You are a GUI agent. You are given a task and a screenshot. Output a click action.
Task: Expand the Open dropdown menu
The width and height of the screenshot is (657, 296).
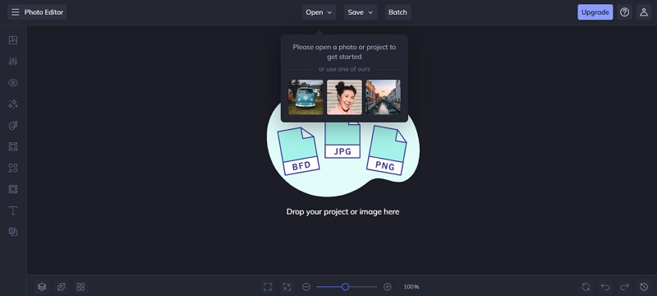click(319, 12)
